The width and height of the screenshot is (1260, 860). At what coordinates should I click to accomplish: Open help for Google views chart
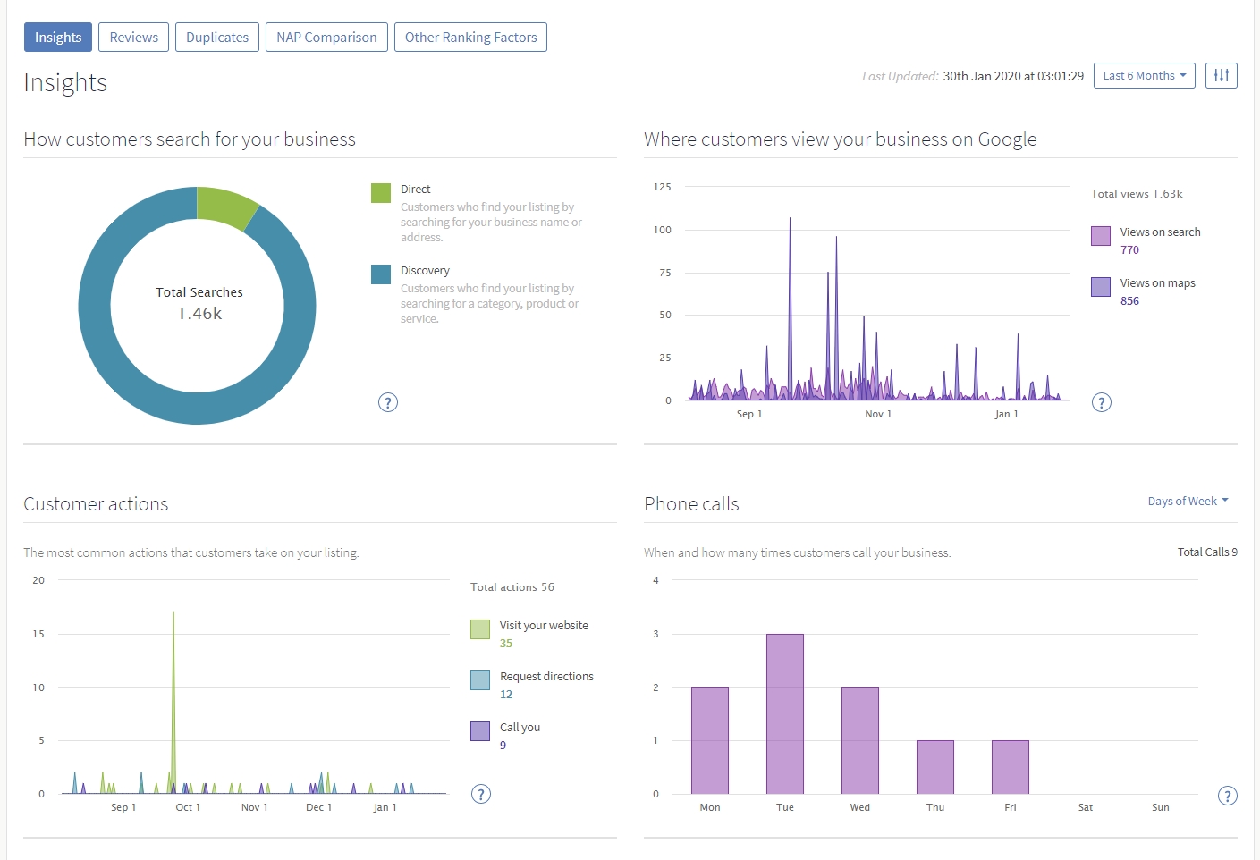click(1102, 402)
